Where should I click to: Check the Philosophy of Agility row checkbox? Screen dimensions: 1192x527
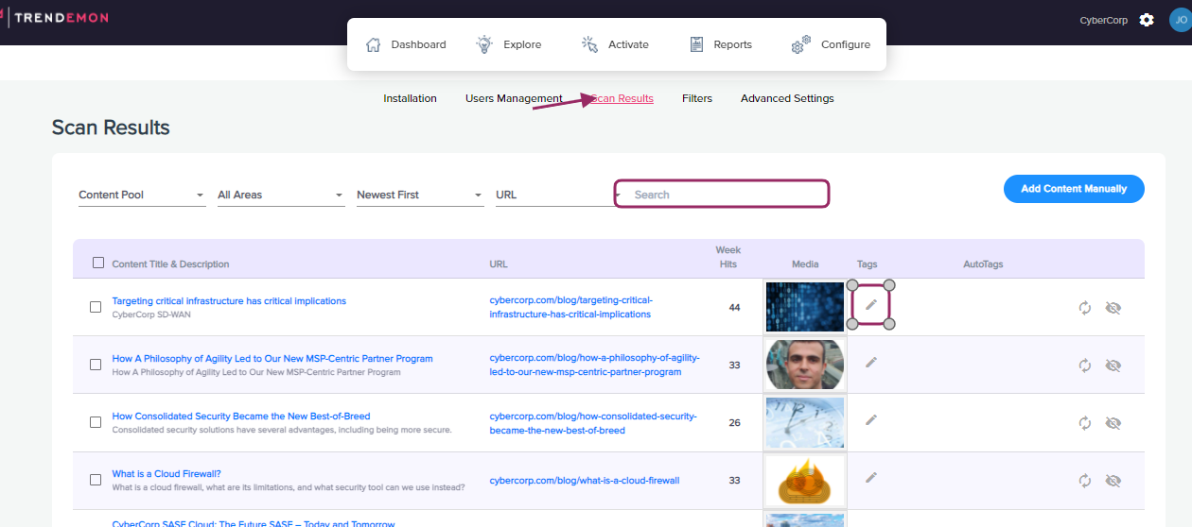pos(96,365)
